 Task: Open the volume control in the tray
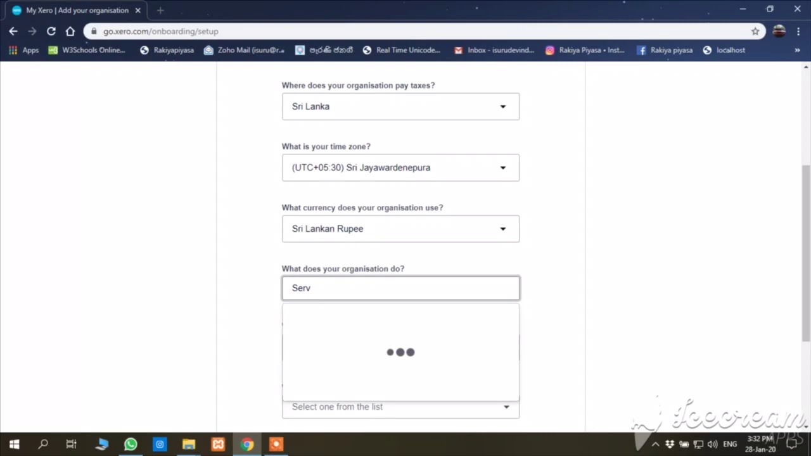pos(712,444)
